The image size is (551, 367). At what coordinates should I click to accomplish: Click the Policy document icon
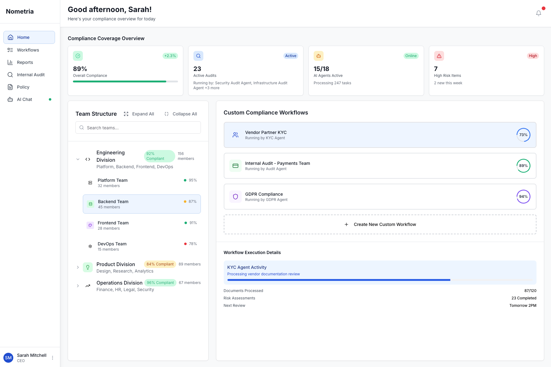(10, 87)
